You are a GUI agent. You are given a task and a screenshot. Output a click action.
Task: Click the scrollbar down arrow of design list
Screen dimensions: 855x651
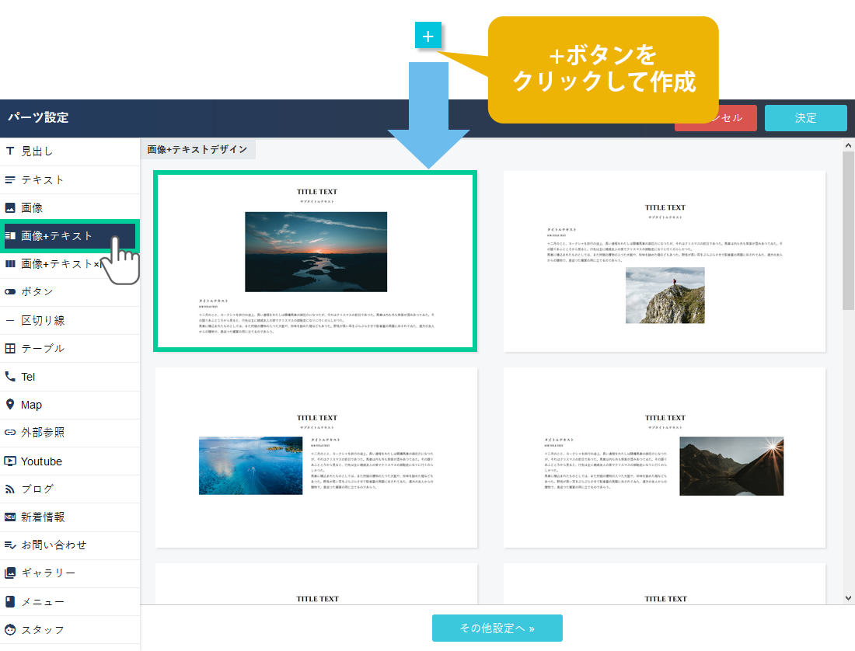(848, 597)
